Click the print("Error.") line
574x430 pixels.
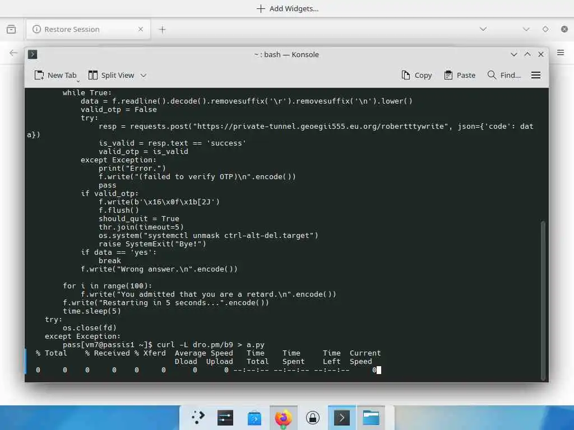tap(132, 169)
